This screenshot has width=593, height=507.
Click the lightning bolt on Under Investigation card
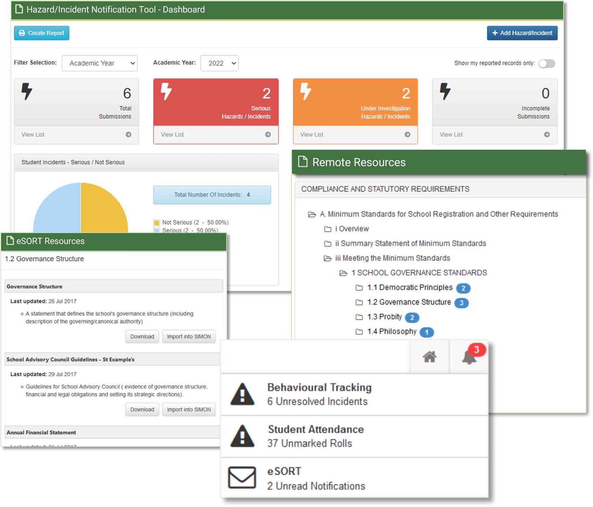(305, 91)
